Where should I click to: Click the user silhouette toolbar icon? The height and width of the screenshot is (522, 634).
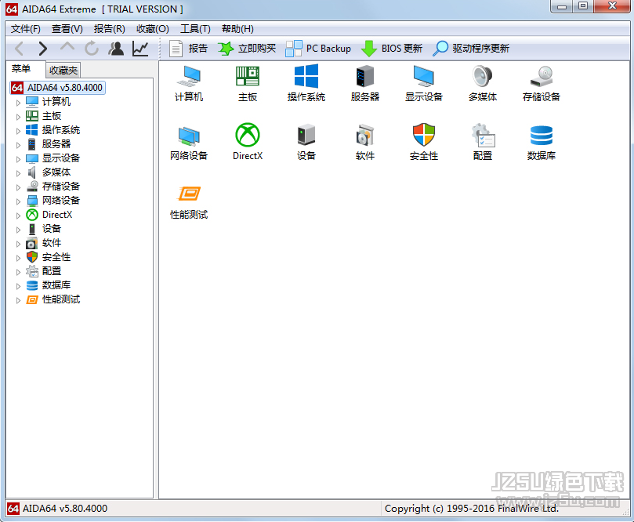(x=116, y=49)
